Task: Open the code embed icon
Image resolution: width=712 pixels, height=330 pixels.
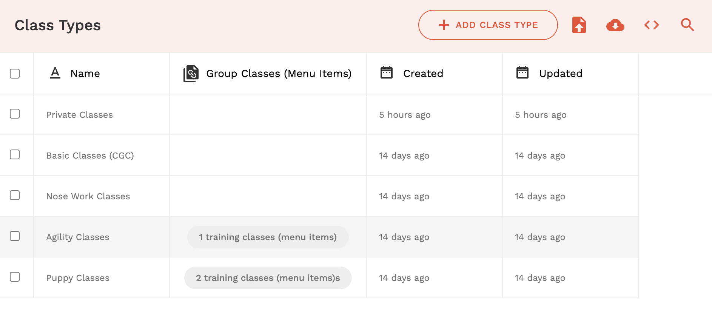Action: point(651,25)
